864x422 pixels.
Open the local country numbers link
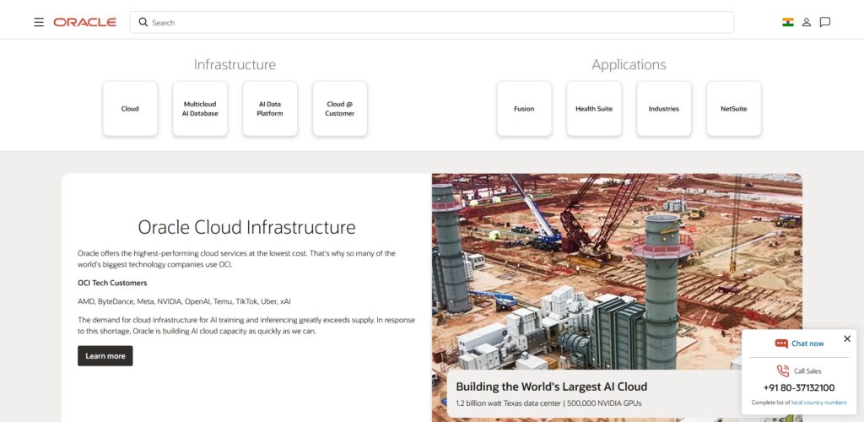coord(818,403)
